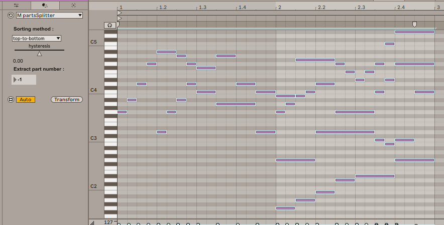Click reset icon beside M partsSplitter
Viewport: 444px width, 225px height.
coord(11,15)
